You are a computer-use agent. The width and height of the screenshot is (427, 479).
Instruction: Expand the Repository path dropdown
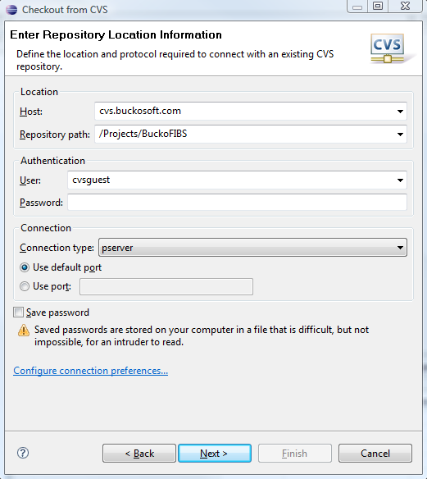[x=400, y=135]
